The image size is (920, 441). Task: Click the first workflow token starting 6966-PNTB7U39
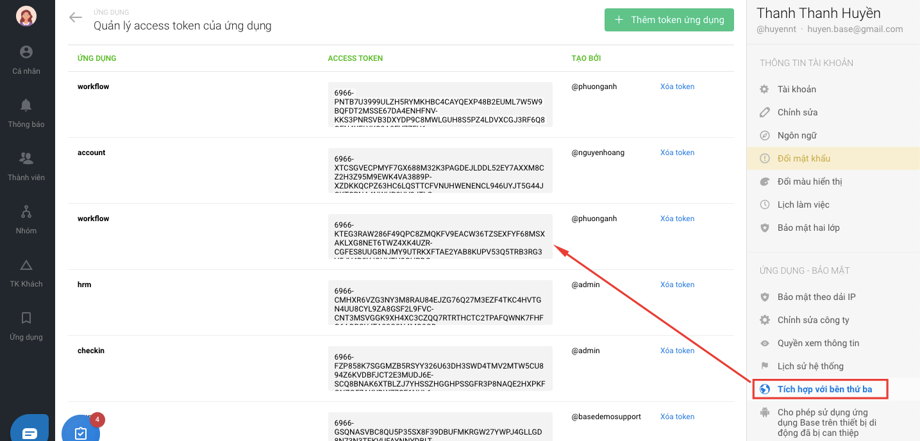[440, 104]
